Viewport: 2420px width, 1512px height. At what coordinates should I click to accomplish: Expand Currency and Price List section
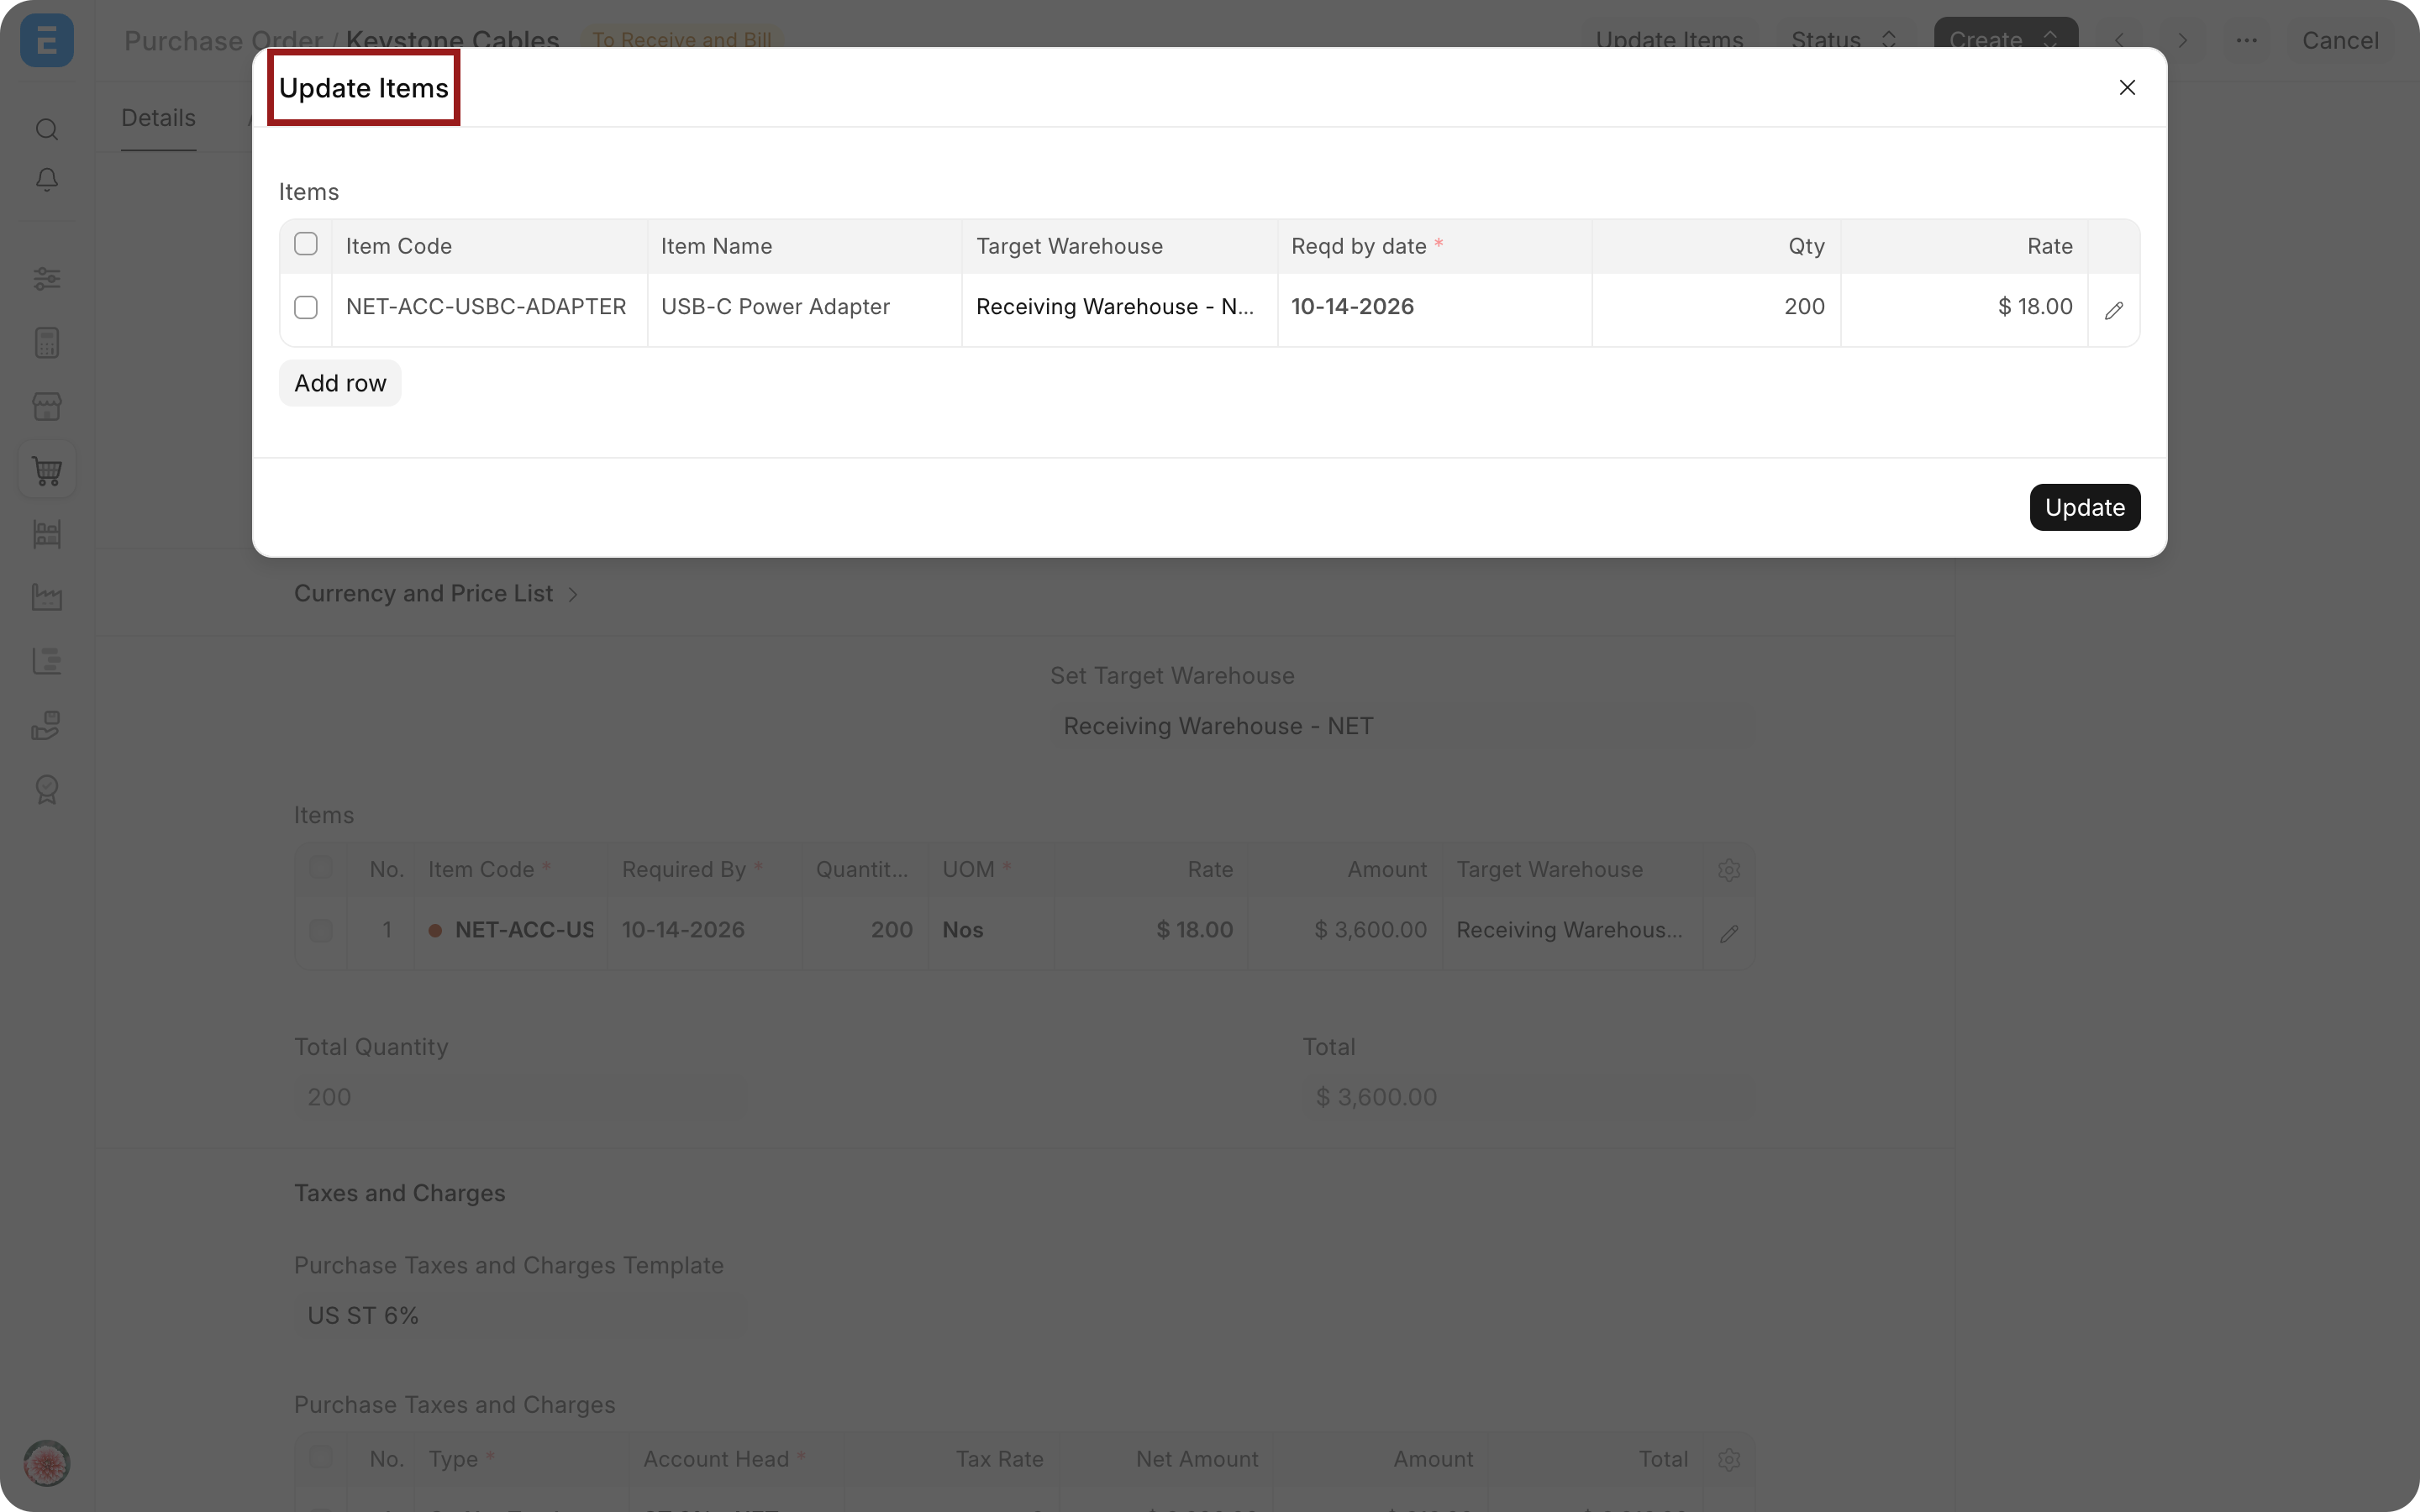click(x=436, y=594)
